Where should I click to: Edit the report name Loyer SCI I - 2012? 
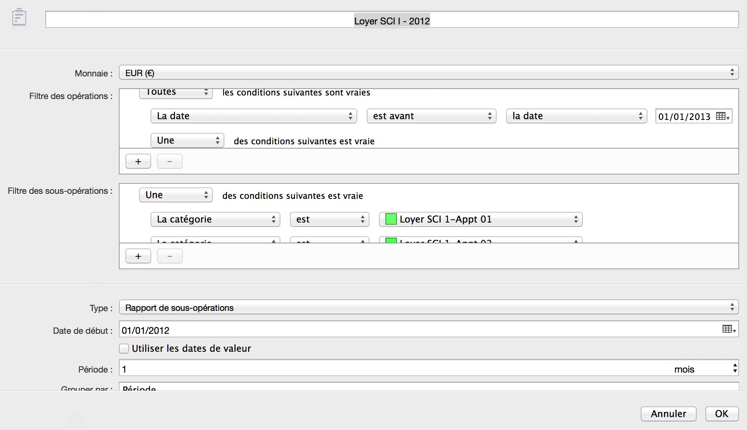click(x=392, y=20)
